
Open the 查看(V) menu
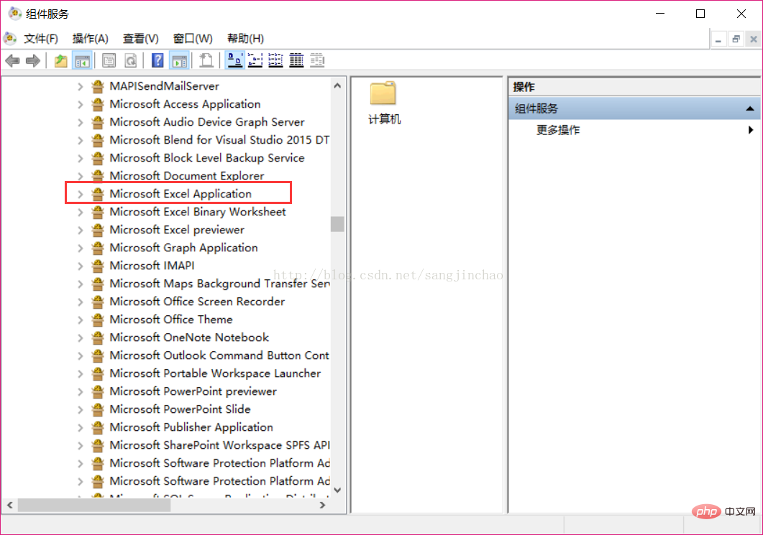click(141, 38)
